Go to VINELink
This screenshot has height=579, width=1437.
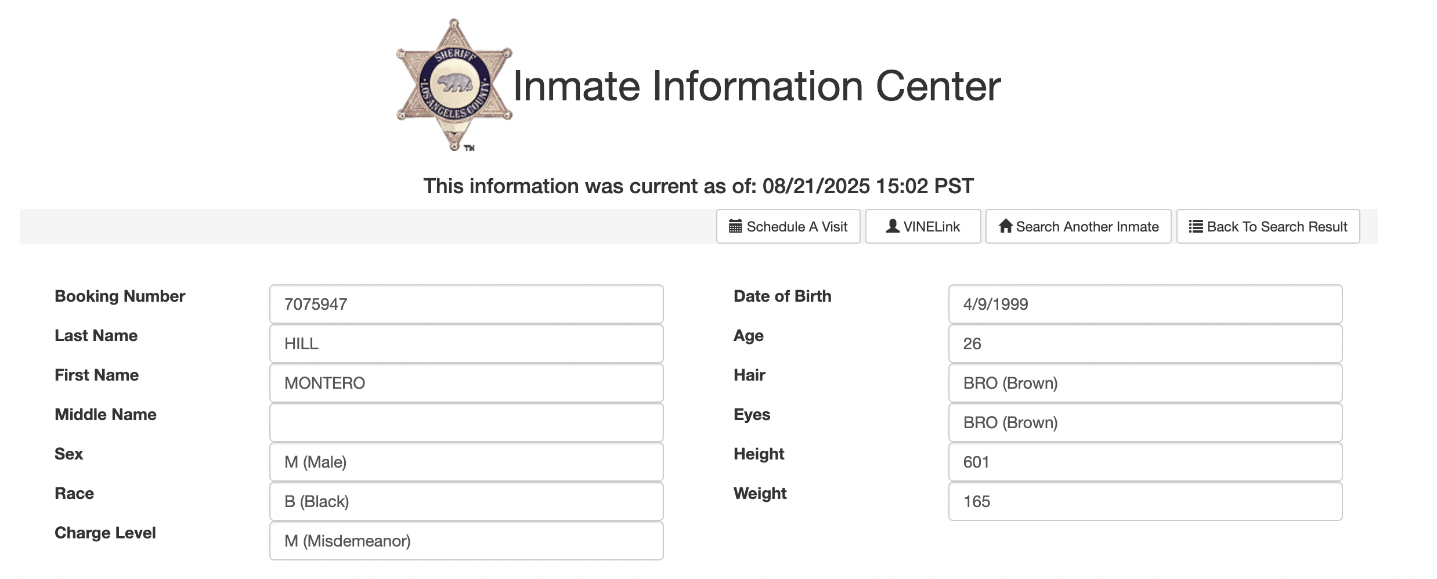click(x=923, y=226)
